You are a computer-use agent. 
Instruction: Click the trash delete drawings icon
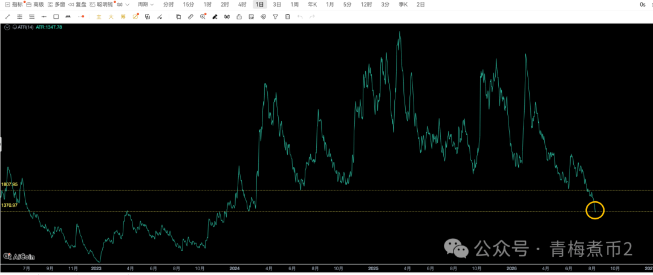click(x=287, y=17)
